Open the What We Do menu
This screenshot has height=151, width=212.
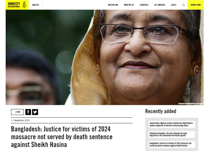(x=129, y=5)
